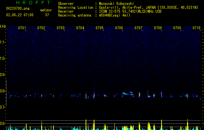Select the ICOM IC-575 receiver text
The width and height of the screenshot is (204, 130).
(130, 11)
